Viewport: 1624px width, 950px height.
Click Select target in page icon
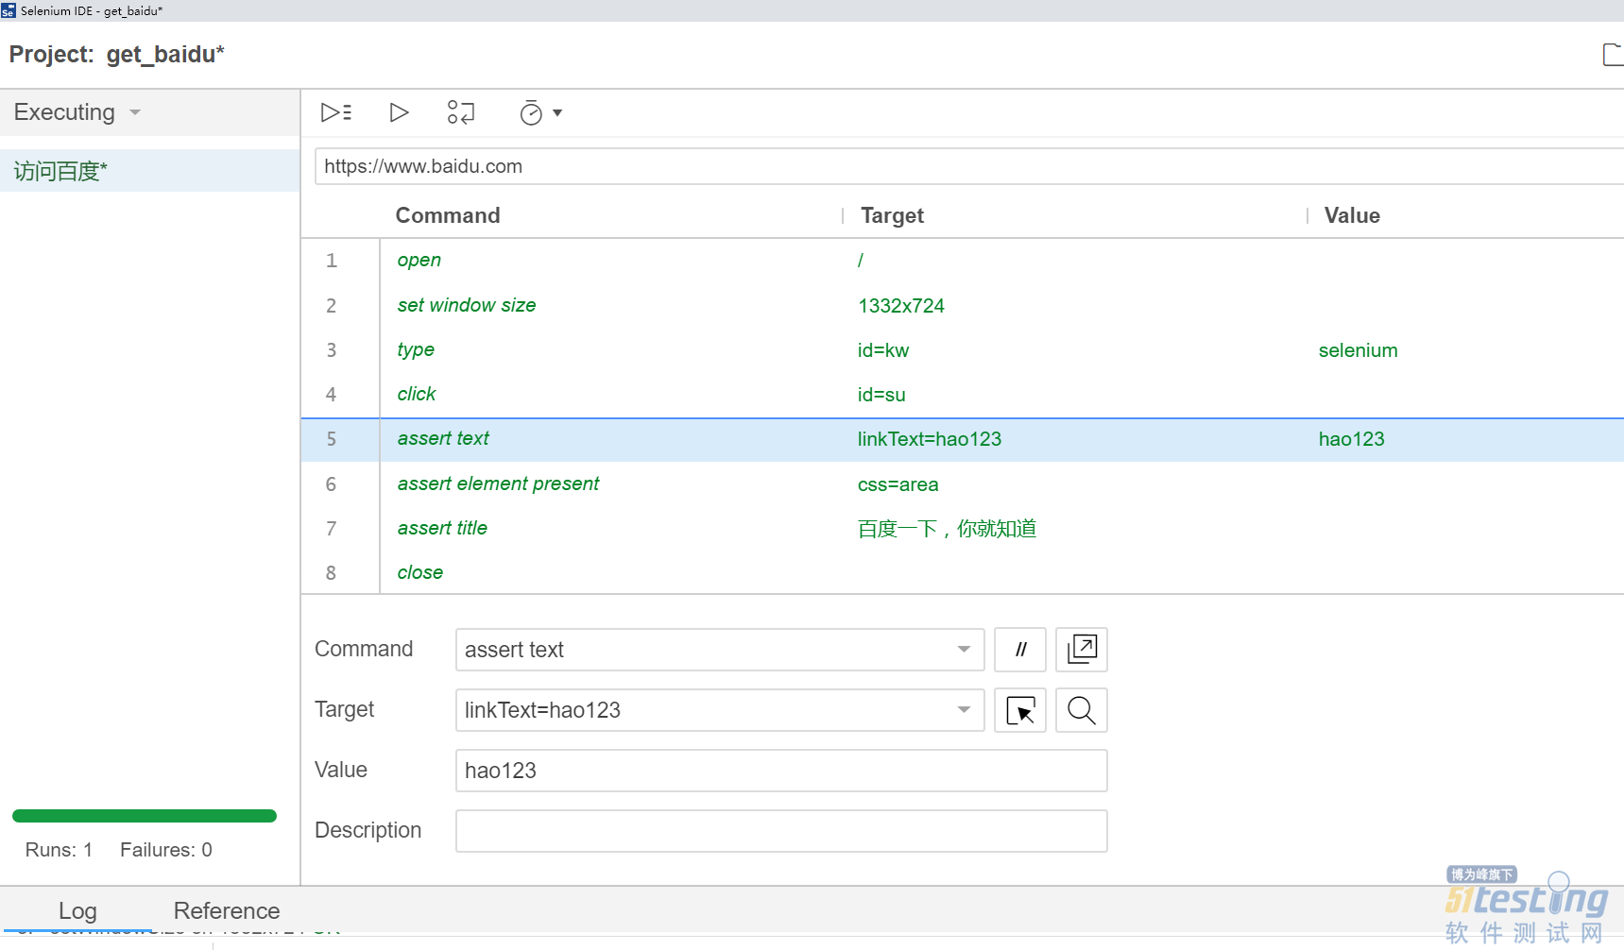tap(1020, 710)
